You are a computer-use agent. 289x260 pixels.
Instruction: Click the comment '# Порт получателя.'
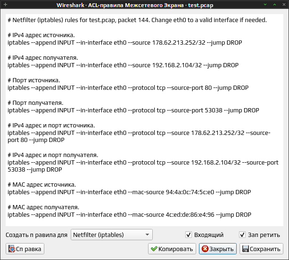35,103
